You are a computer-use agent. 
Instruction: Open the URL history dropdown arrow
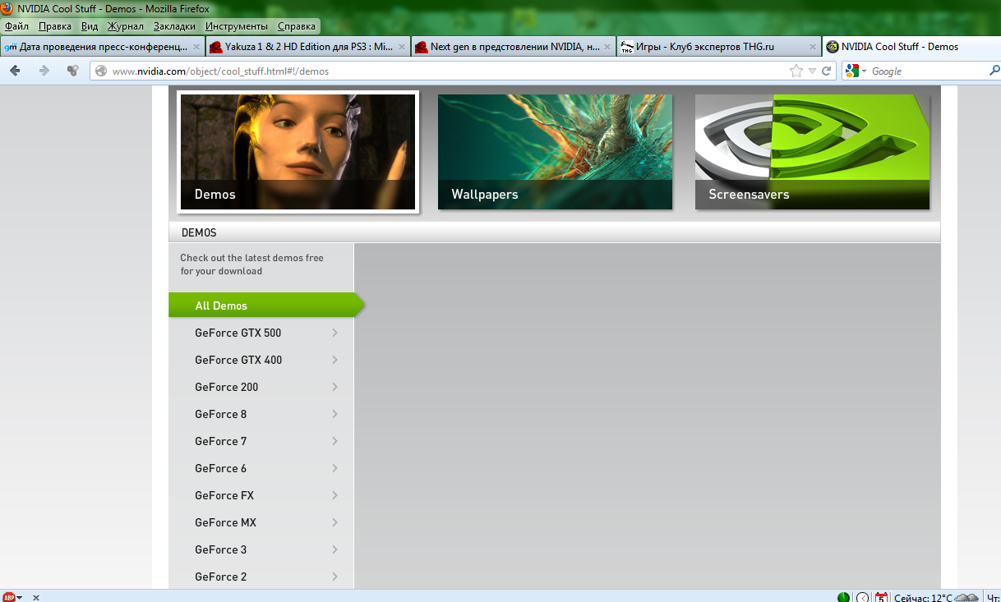point(812,71)
